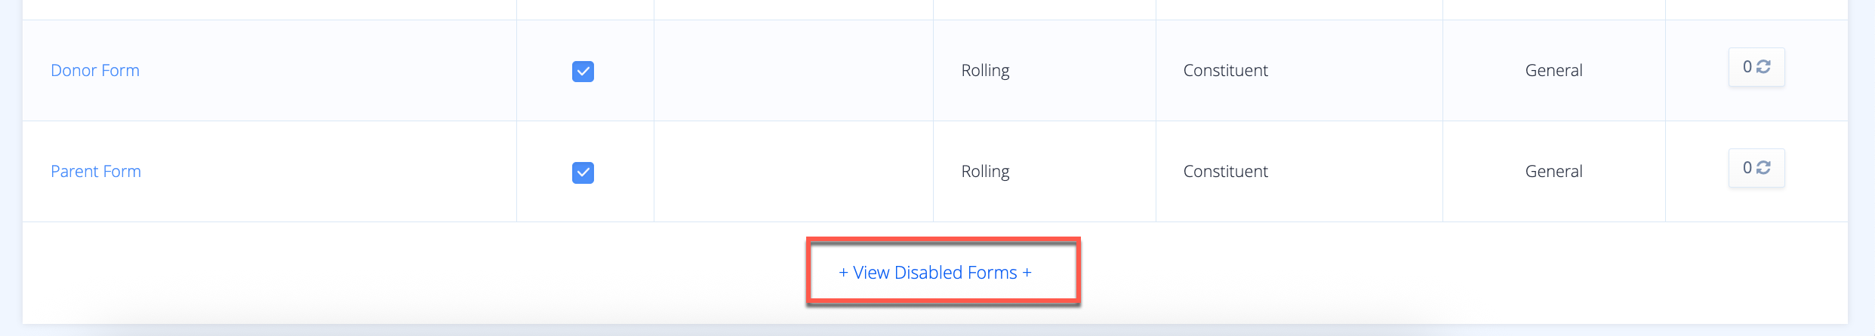Click the empty cell after Parent Form checkbox
Image resolution: width=1875 pixels, height=336 pixels.
pyautogui.click(x=793, y=171)
